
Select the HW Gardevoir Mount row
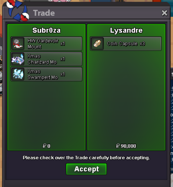pyautogui.click(x=47, y=44)
